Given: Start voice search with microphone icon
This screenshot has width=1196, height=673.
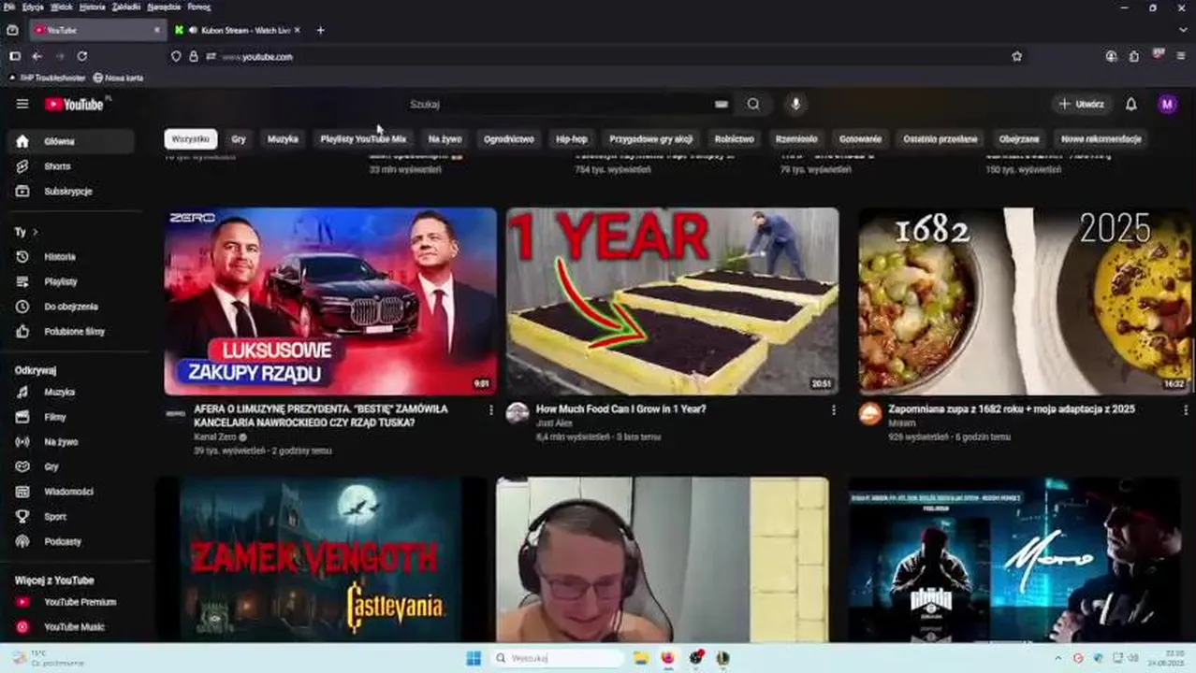Looking at the screenshot, I should [795, 104].
